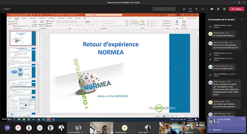The height and width of the screenshot is (134, 247).
Task: Click the save icon in PowerPoint's title bar
Action: pos(31,15)
